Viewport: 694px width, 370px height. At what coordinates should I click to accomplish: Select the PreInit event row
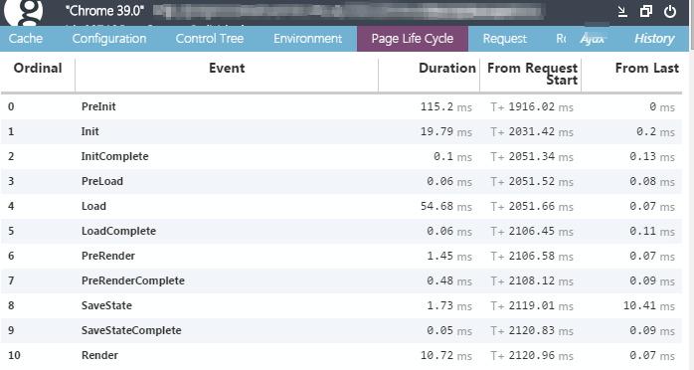click(341, 106)
